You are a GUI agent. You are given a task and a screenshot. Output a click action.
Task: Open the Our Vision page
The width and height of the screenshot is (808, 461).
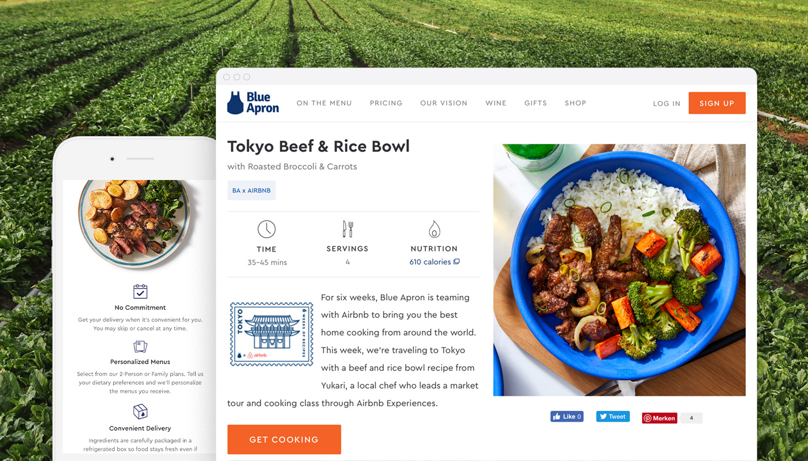point(444,103)
